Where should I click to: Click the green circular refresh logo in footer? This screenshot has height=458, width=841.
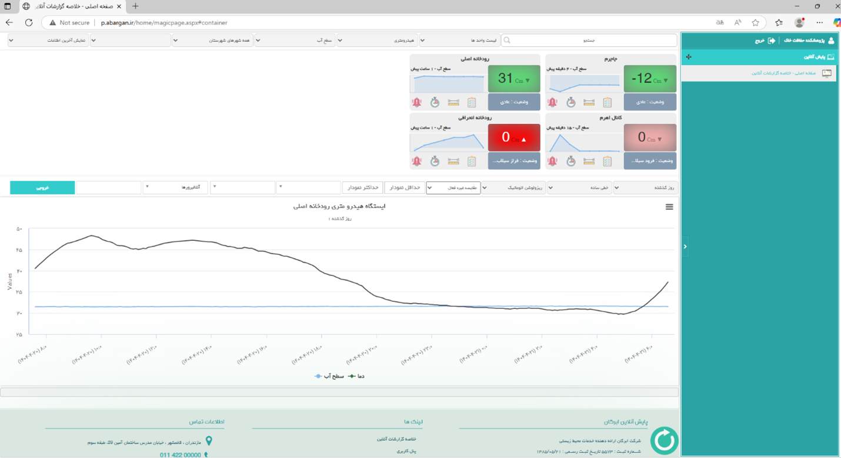coord(664,441)
